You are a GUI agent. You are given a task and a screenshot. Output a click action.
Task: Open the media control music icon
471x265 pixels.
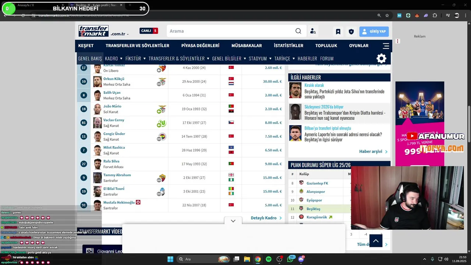click(x=448, y=15)
